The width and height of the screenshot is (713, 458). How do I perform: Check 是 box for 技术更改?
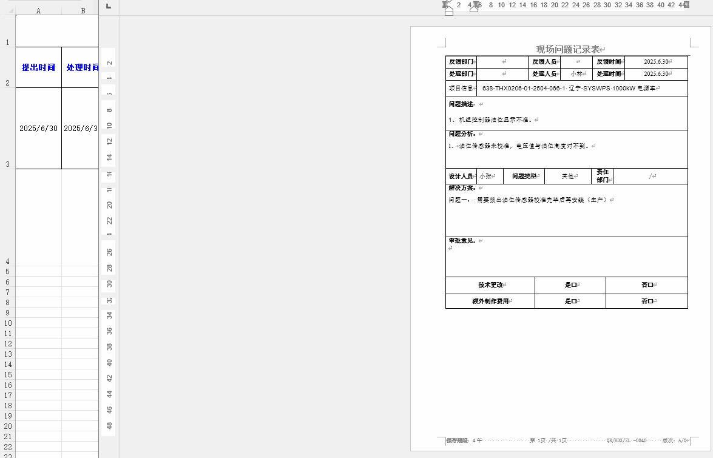point(573,285)
